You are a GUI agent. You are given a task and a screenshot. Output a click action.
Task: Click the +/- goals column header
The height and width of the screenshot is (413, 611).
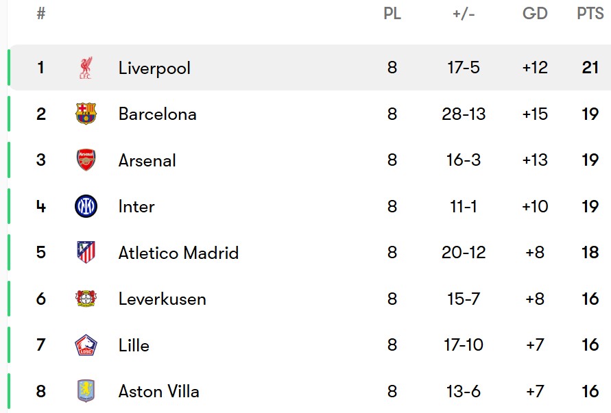coord(464,14)
